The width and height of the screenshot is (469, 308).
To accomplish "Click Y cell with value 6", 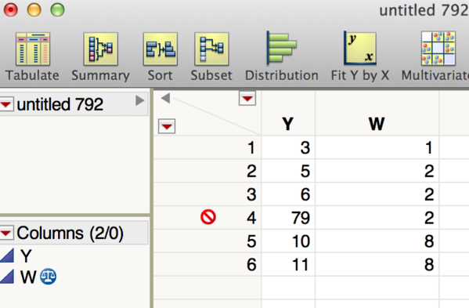I will tap(288, 194).
